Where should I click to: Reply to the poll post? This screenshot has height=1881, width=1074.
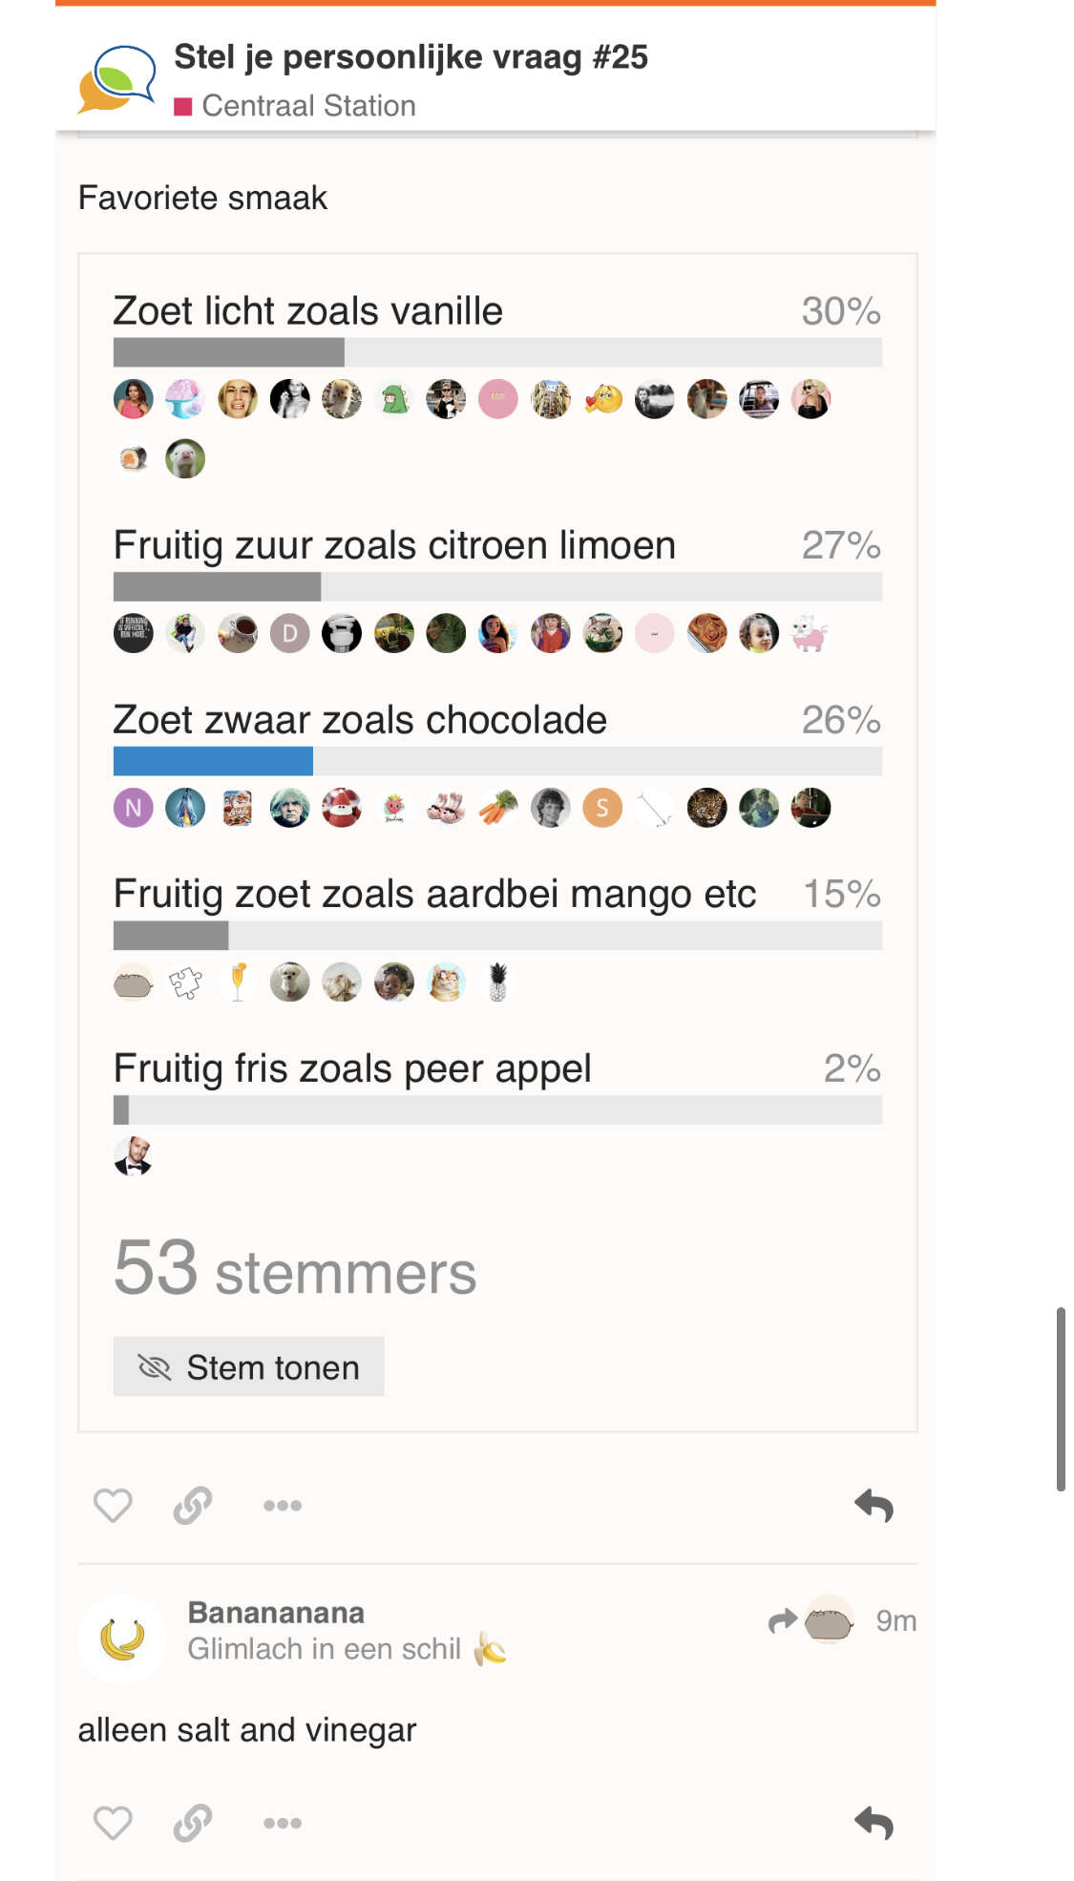[874, 1506]
